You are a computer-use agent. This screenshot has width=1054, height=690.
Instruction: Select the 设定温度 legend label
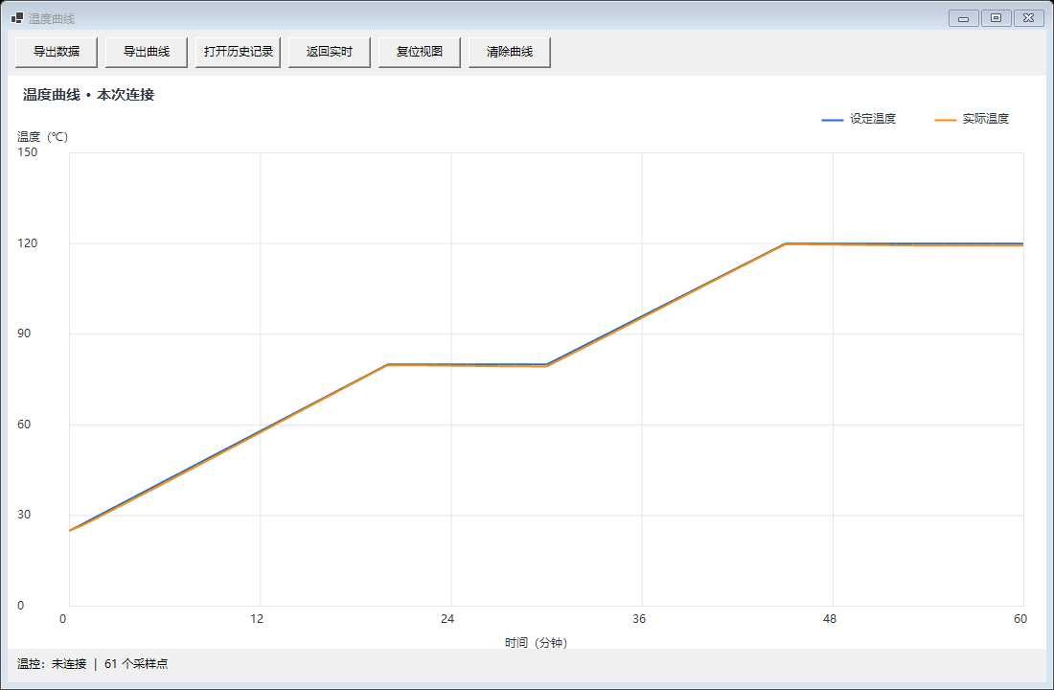tap(873, 119)
